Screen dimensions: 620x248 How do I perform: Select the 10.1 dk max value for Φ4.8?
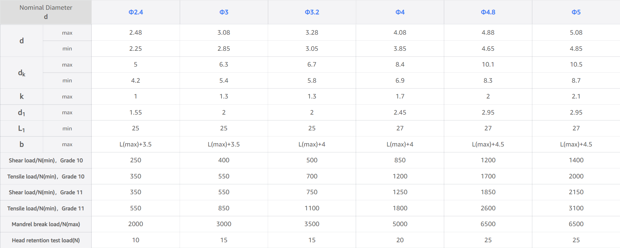pos(488,64)
